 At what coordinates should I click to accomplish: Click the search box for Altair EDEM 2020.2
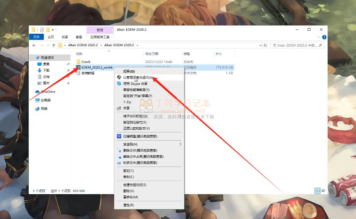[x=297, y=45]
